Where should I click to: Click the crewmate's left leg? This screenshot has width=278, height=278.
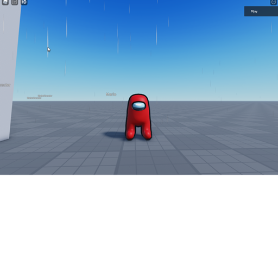point(131,132)
